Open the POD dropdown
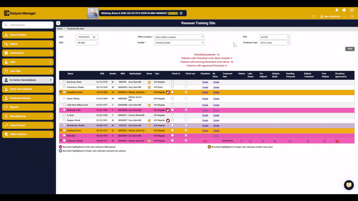The image size is (358, 201). pos(275,37)
